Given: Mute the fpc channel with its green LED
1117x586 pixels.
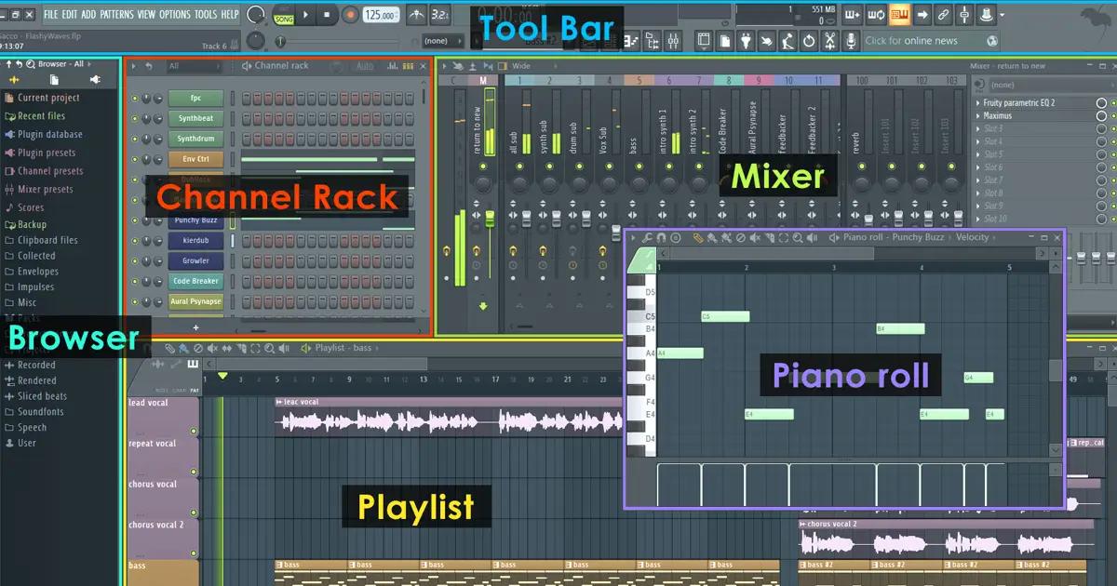Looking at the screenshot, I should (x=135, y=99).
